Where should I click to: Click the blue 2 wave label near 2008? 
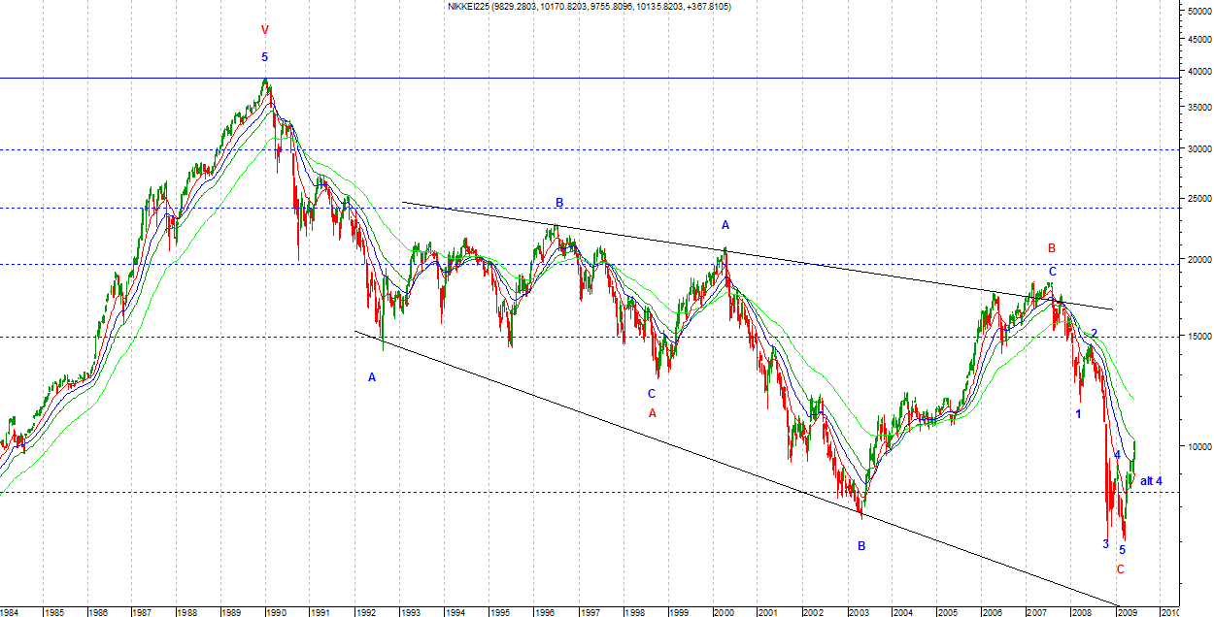tap(1095, 334)
